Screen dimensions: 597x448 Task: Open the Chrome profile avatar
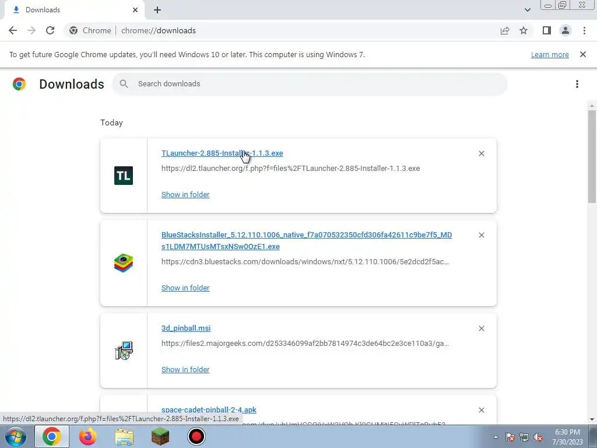pos(566,30)
